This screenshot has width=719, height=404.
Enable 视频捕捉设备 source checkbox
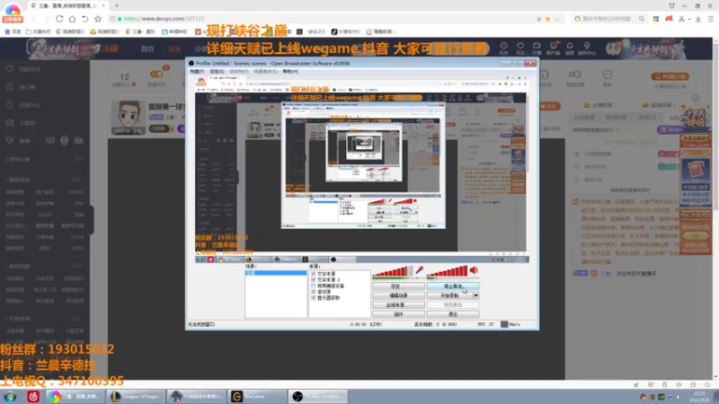click(x=313, y=285)
